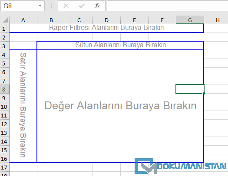This screenshot has height=176, width=228.
Task: Click the formula bar input area
Action: (167, 6)
